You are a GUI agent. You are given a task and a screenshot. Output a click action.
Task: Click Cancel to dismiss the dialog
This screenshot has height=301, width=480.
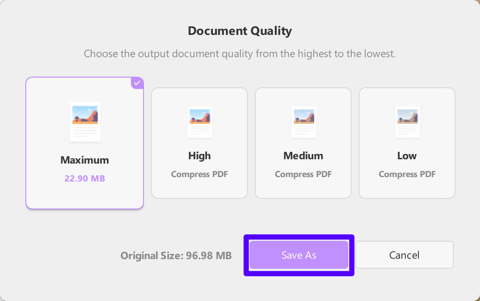tap(404, 255)
